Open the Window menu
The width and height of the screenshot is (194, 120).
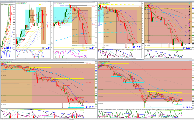coord(12,1)
